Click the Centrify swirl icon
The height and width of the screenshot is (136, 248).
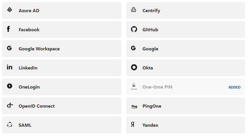click(x=134, y=10)
